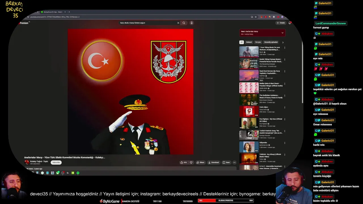This screenshot has height=204, width=363.
Task: Open Kulakçı Tuğrul - Topic channel name
Action: click(39, 161)
